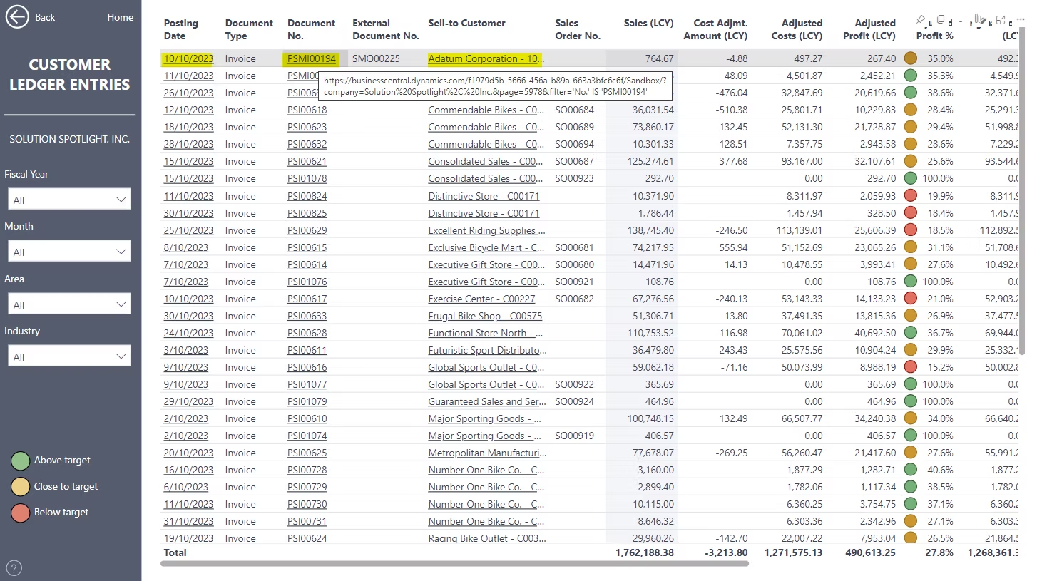Screen dimensions: 1037x581
Task: Click the Back arrow icon
Action: coord(17,17)
